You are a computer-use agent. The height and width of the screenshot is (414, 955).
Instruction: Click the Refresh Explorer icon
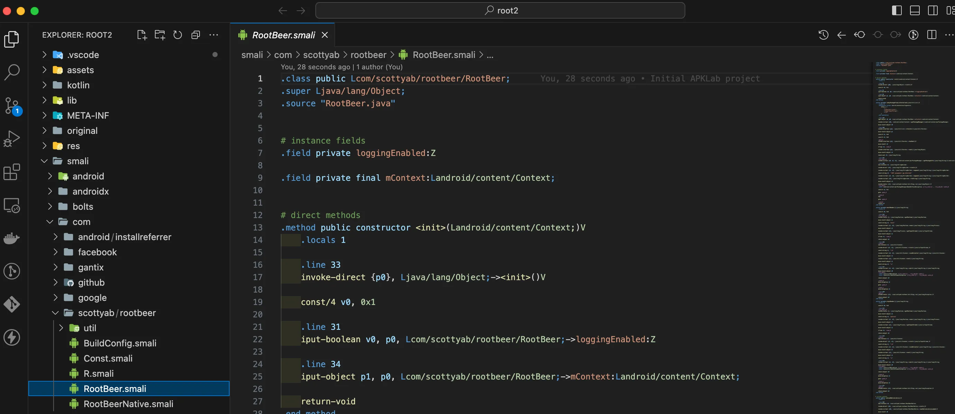coord(178,35)
